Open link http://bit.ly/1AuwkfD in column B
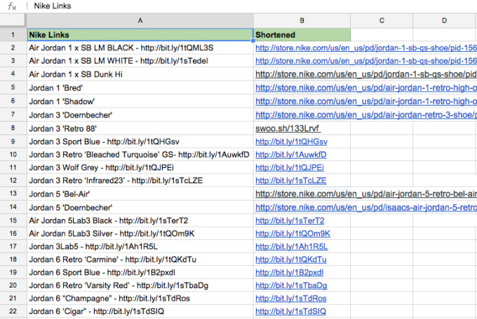Screen dimensions: 477x319 pos(291,155)
